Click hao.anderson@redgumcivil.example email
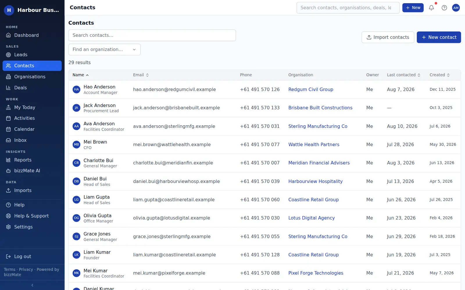 [x=174, y=90]
